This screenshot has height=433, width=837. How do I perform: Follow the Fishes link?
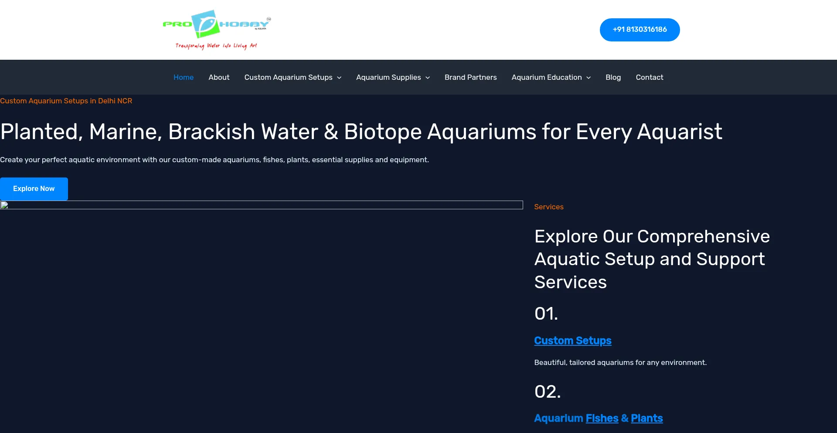click(602, 418)
